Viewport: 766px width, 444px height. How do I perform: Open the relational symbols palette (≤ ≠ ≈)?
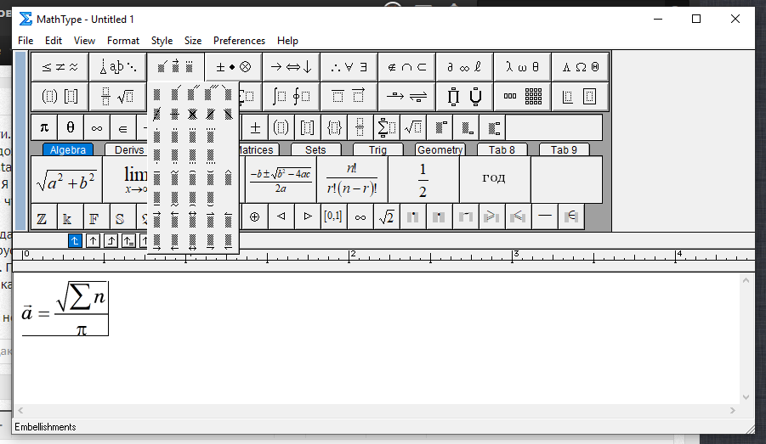[60, 67]
